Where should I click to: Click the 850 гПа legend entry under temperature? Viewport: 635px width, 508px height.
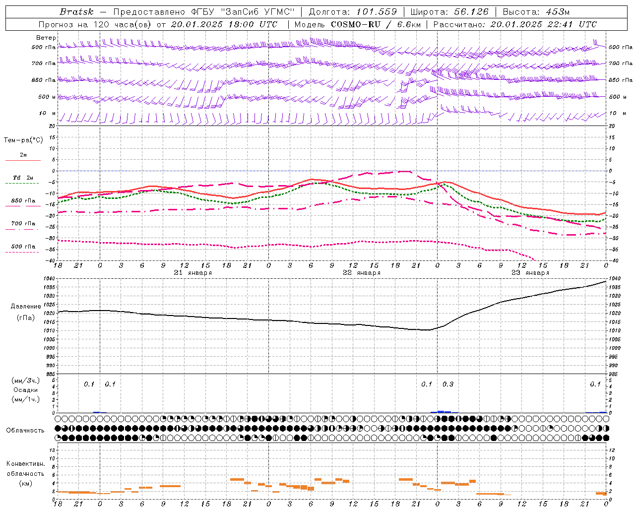click(23, 201)
